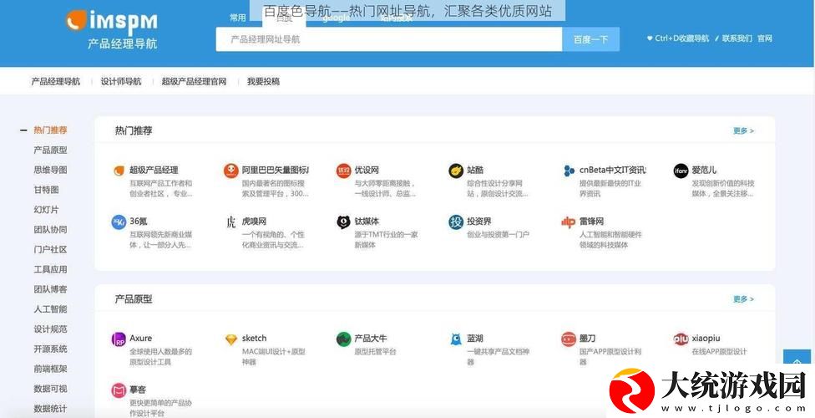
Task: Select 开源系统 in the sidebar
Action: 50,349
